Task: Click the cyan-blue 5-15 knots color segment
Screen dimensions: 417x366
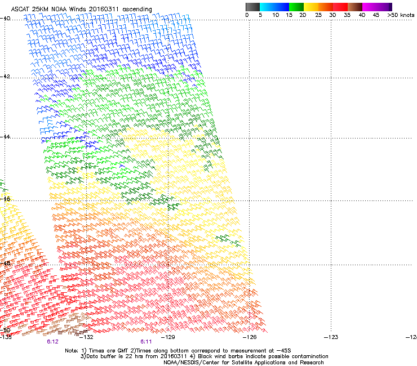Action: tap(274, 7)
